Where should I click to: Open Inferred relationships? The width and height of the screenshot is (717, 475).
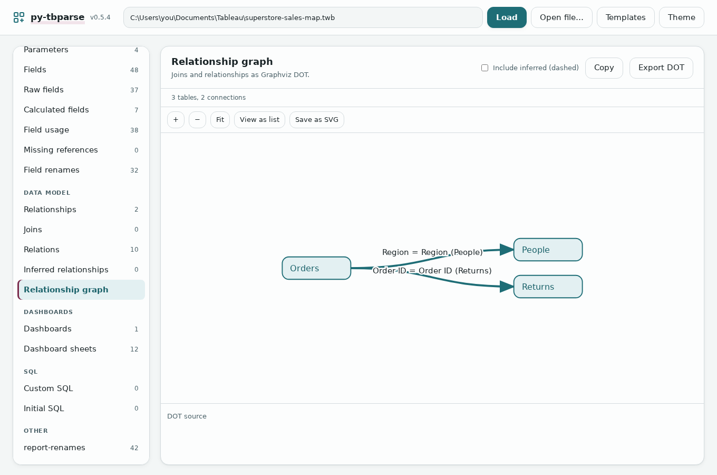(81, 270)
